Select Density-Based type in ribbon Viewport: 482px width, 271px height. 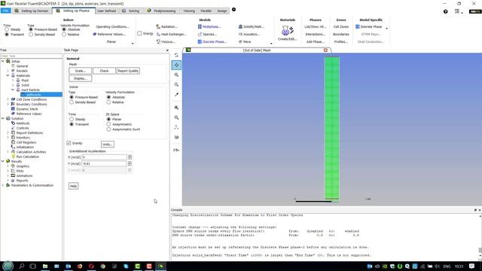[x=31, y=35]
